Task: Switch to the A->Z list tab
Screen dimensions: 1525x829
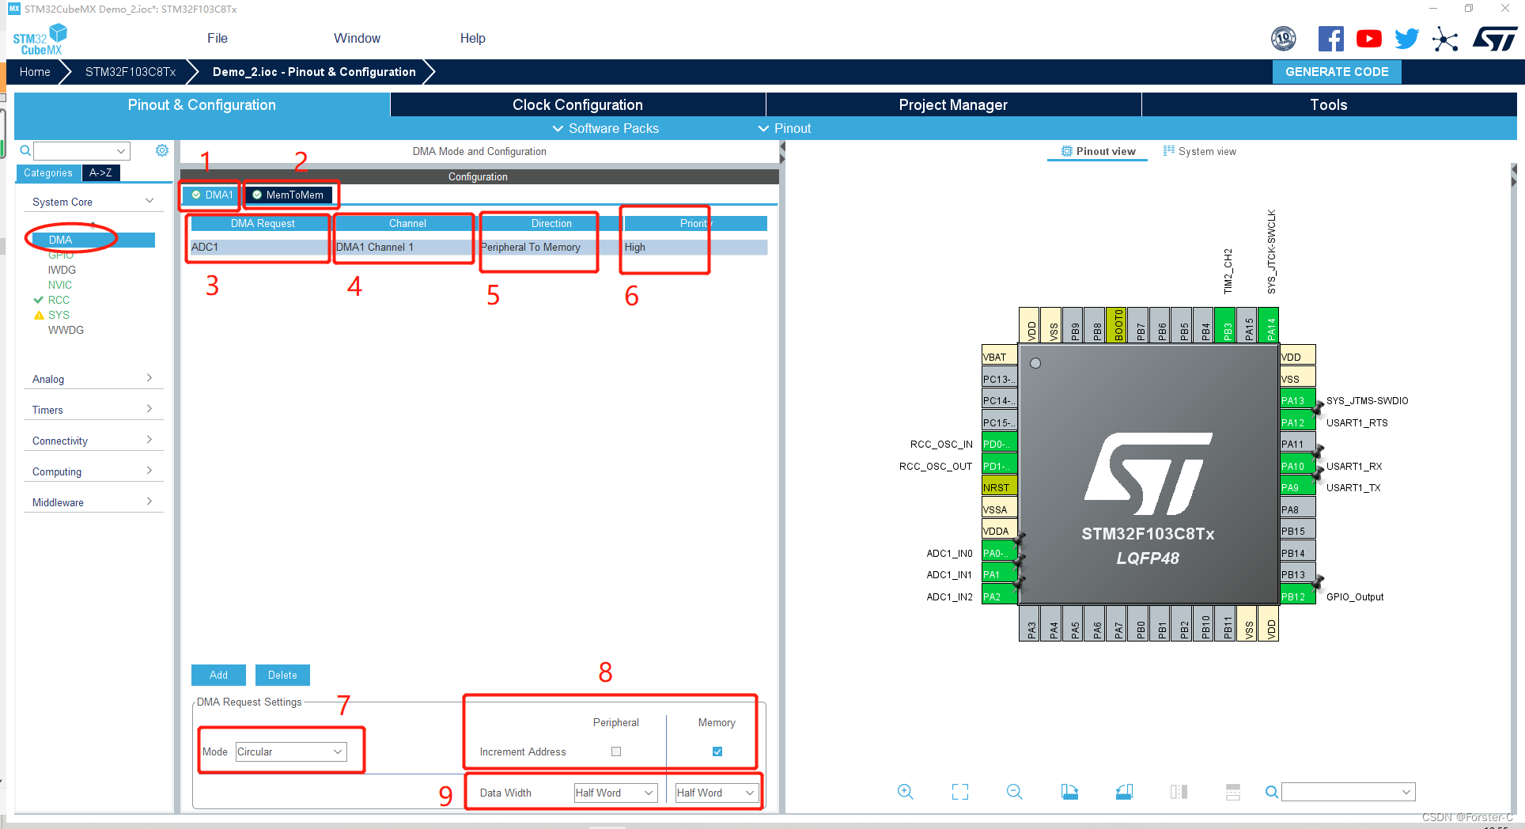Action: (x=100, y=172)
